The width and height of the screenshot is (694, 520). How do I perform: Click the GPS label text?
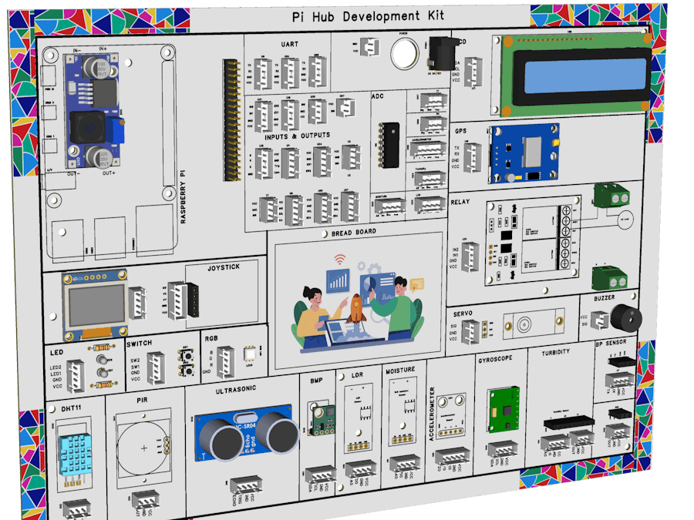[x=460, y=131]
